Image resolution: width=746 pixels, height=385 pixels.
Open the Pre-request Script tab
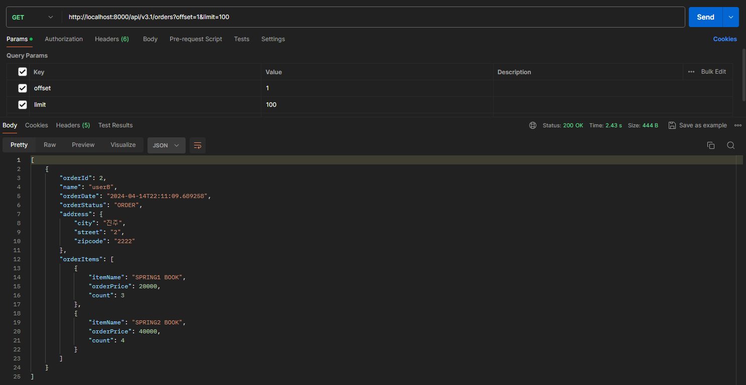196,39
